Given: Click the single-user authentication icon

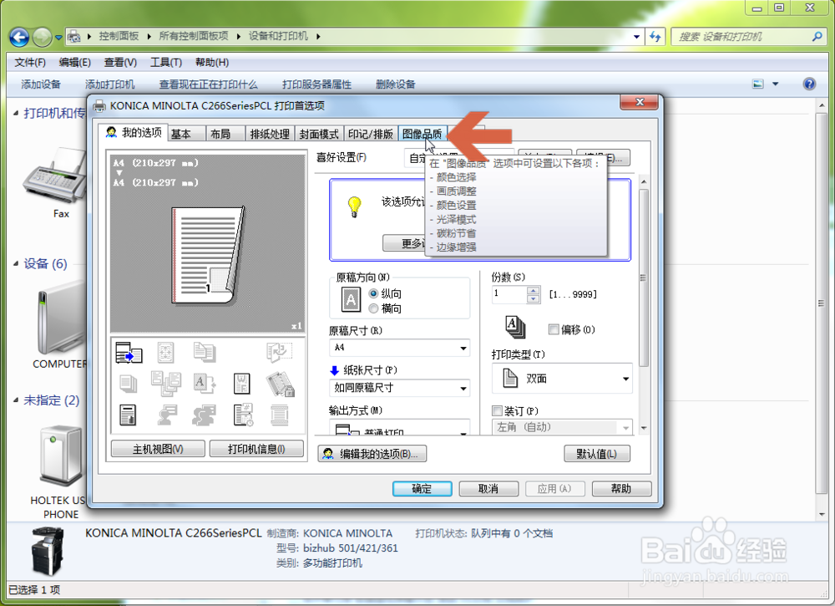Looking at the screenshot, I should 167,415.
